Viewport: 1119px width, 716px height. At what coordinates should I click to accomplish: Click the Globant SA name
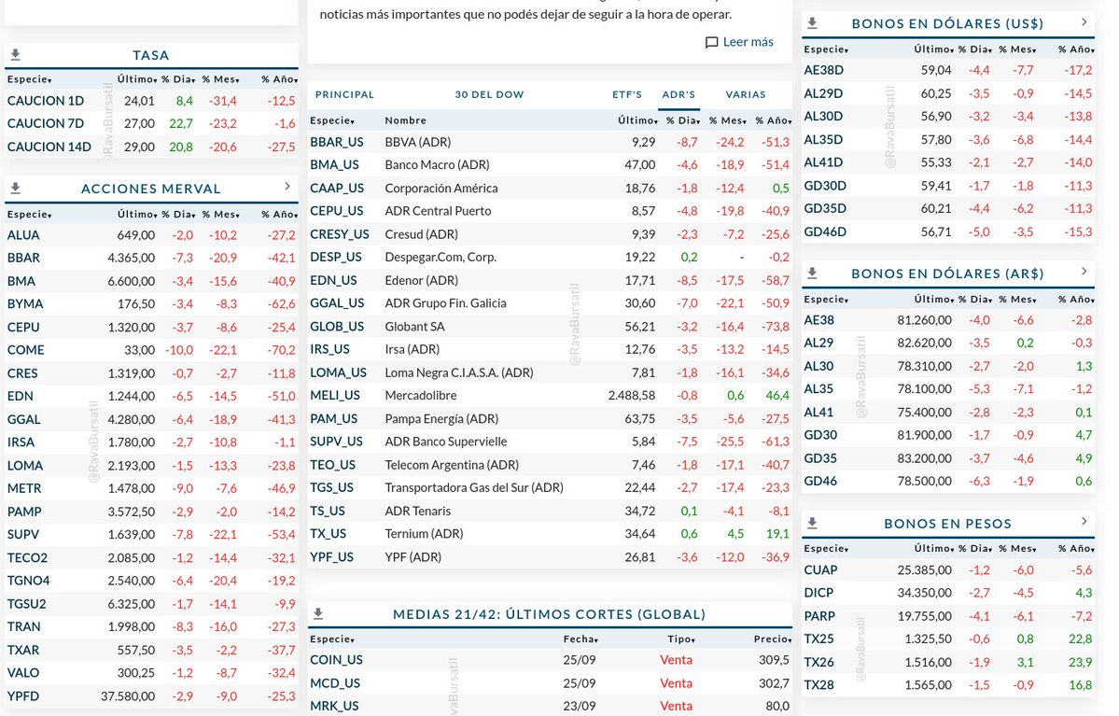pos(414,326)
